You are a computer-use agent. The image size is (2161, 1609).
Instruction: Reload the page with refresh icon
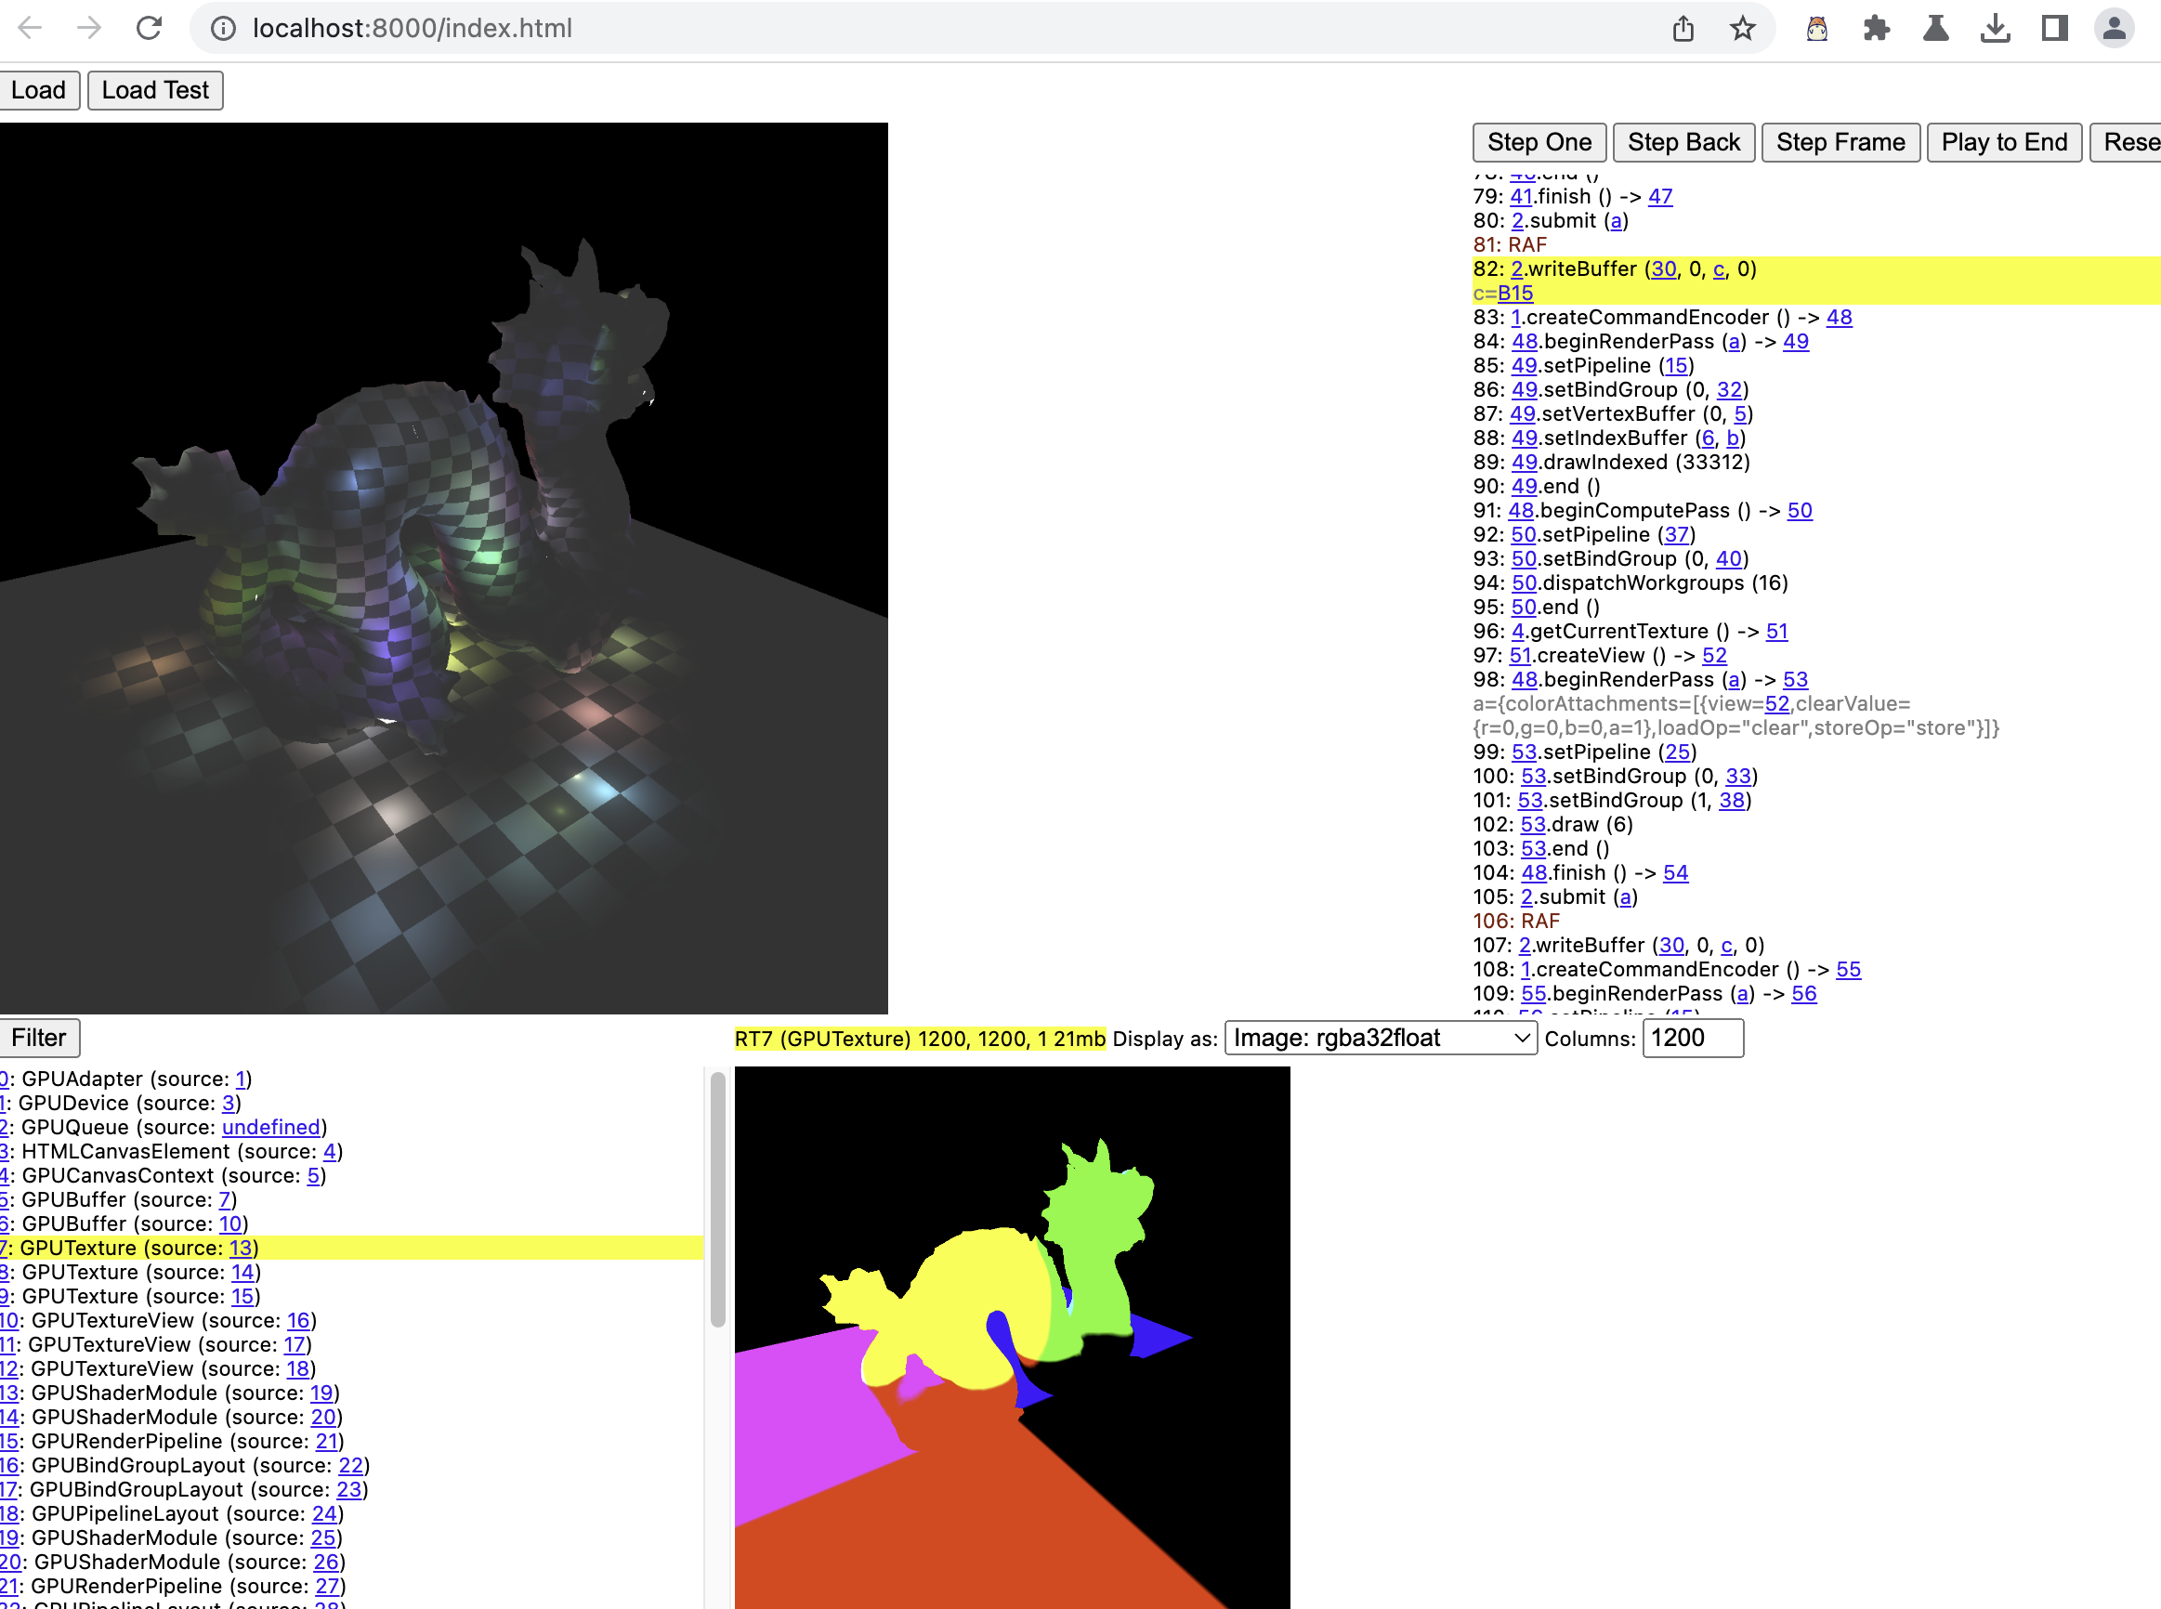coord(149,28)
